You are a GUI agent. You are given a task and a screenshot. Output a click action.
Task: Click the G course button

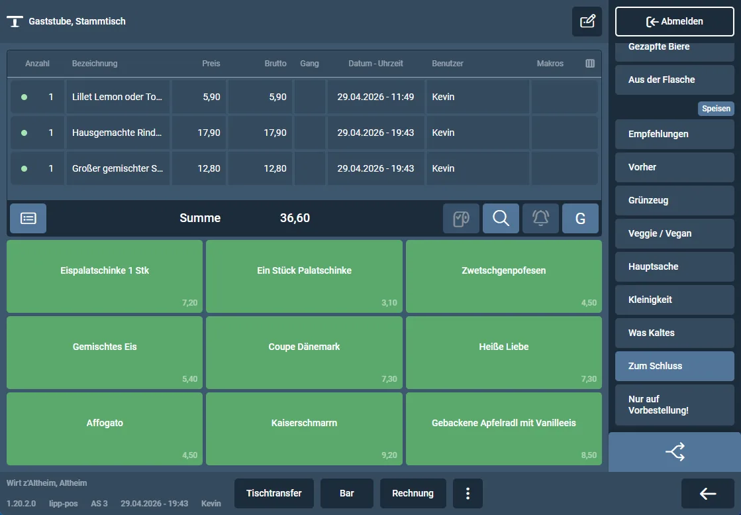(x=580, y=218)
